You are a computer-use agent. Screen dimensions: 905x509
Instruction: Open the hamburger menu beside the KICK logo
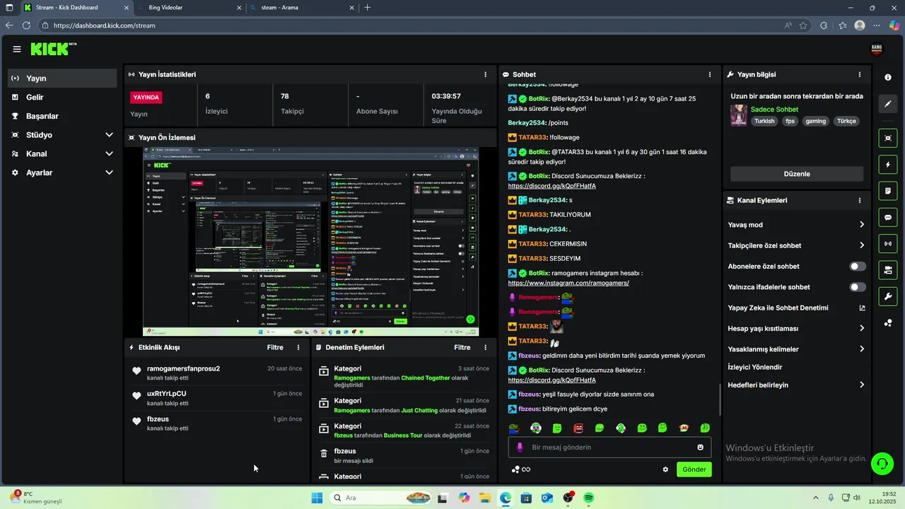16,49
